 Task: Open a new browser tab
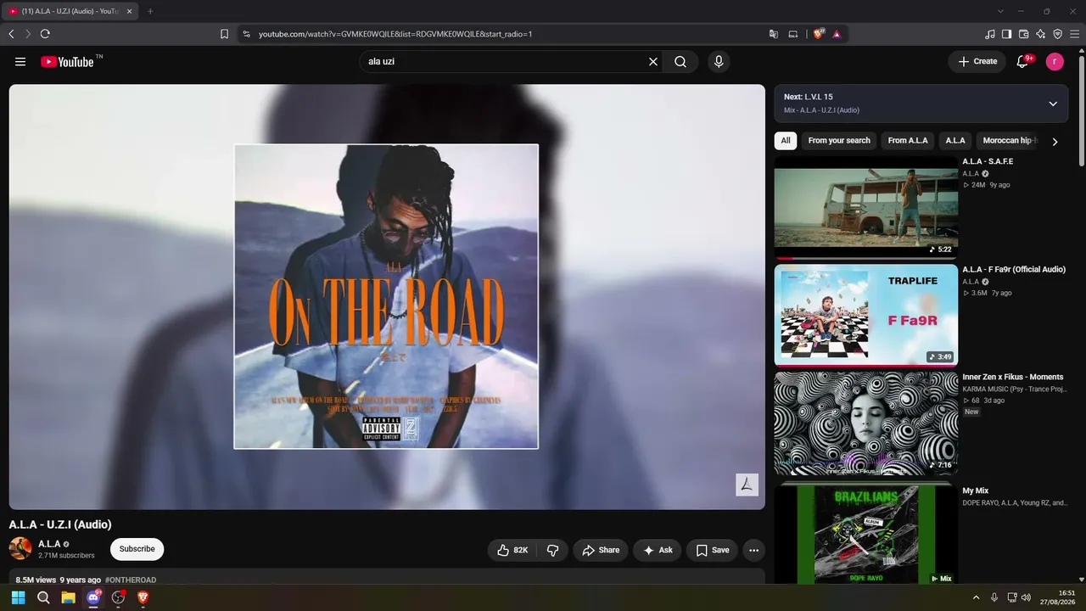(x=150, y=11)
